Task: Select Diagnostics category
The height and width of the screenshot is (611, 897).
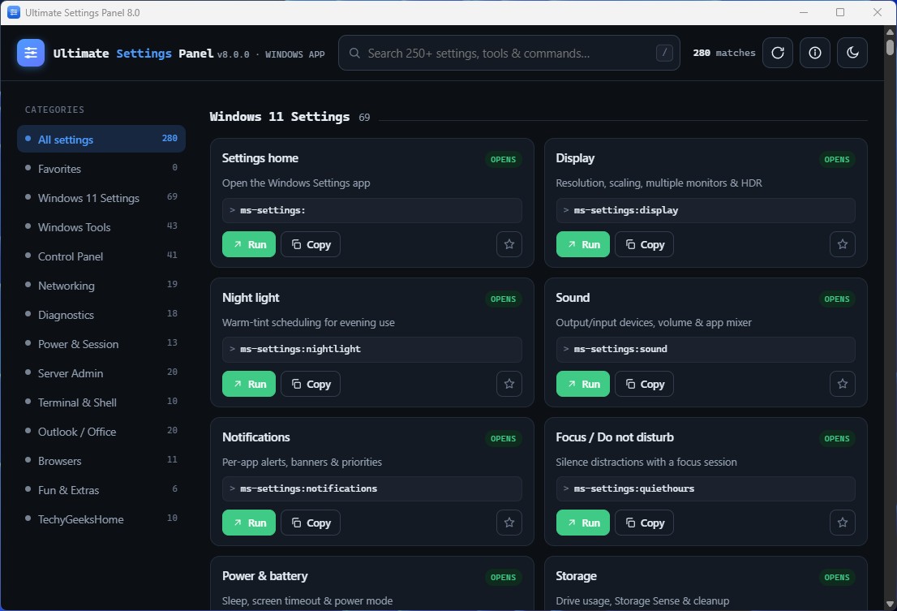Action: click(x=101, y=314)
